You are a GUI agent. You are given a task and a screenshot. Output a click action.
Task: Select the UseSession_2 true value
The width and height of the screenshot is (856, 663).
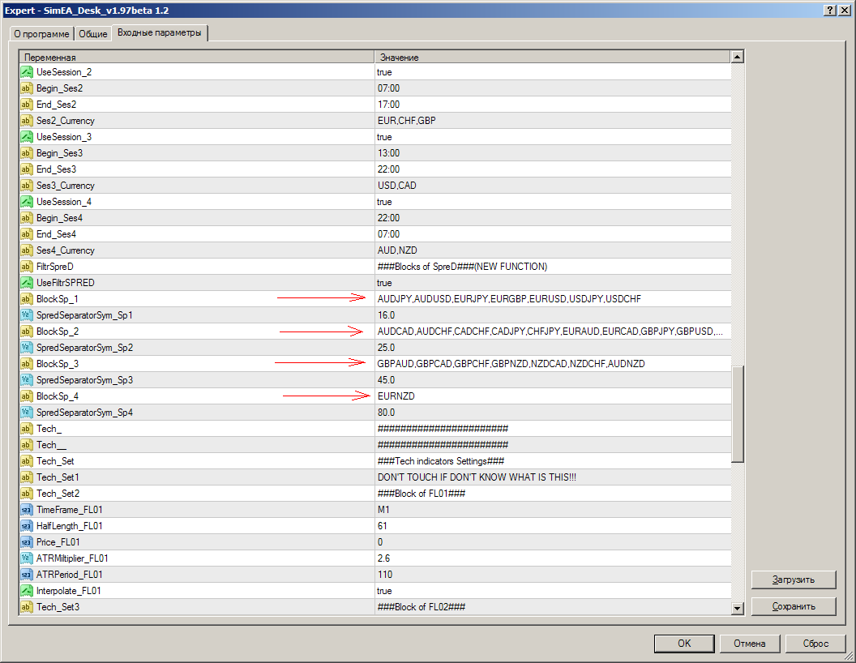384,72
